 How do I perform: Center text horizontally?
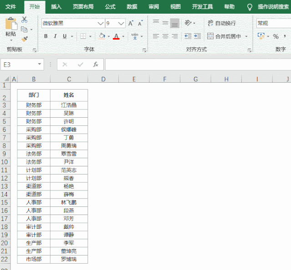165,36
